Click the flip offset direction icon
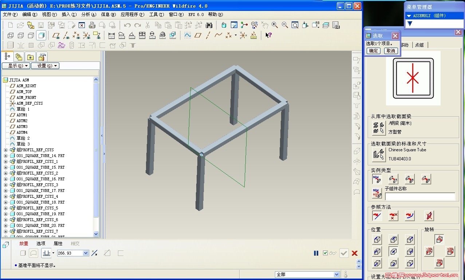Image resolution: width=465 pixels, height=280 pixels. 94,253
